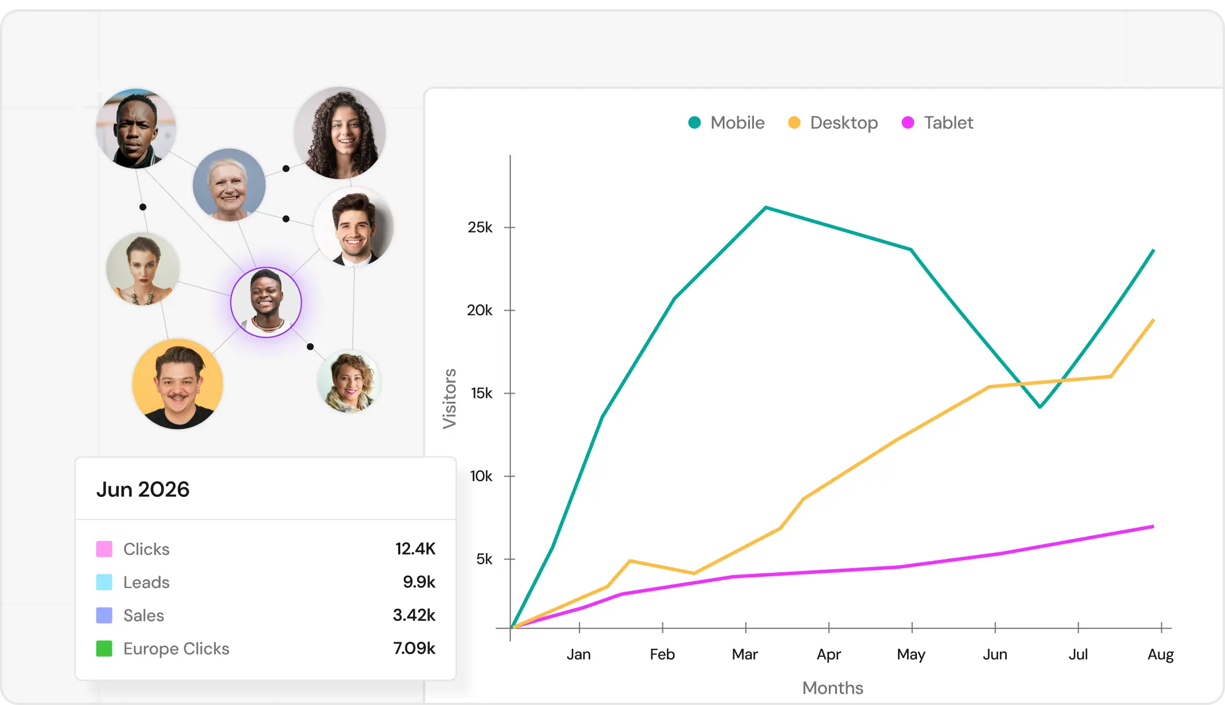Click the 25k label on Visitors axis

[x=480, y=227]
